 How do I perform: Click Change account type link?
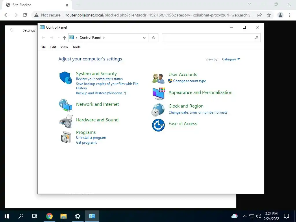[x=190, y=81]
